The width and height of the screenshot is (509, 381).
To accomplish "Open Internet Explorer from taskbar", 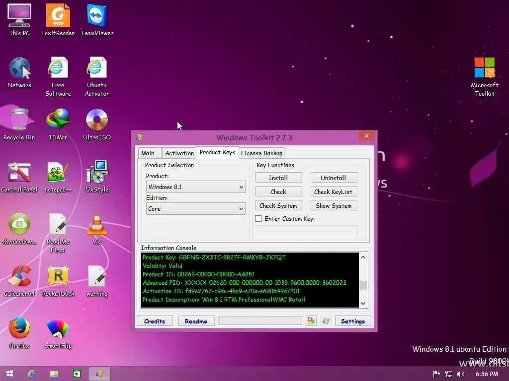I will tap(31, 374).
